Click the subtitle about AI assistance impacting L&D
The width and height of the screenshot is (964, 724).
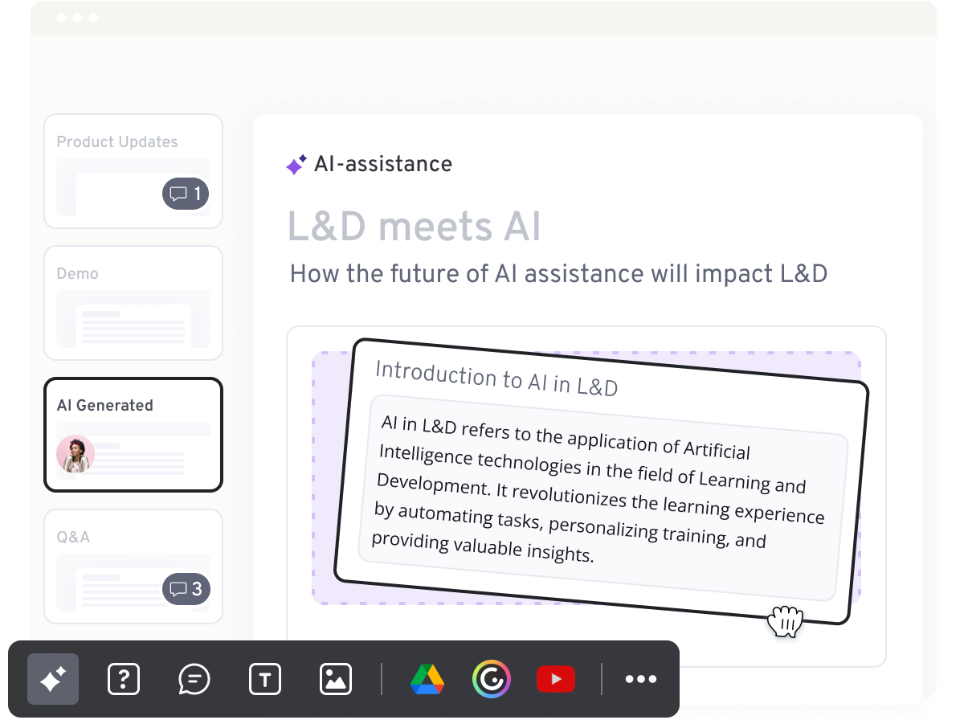(558, 273)
